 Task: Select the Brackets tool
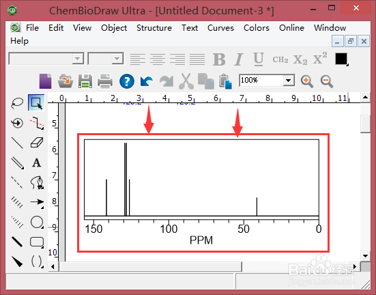click(x=37, y=261)
